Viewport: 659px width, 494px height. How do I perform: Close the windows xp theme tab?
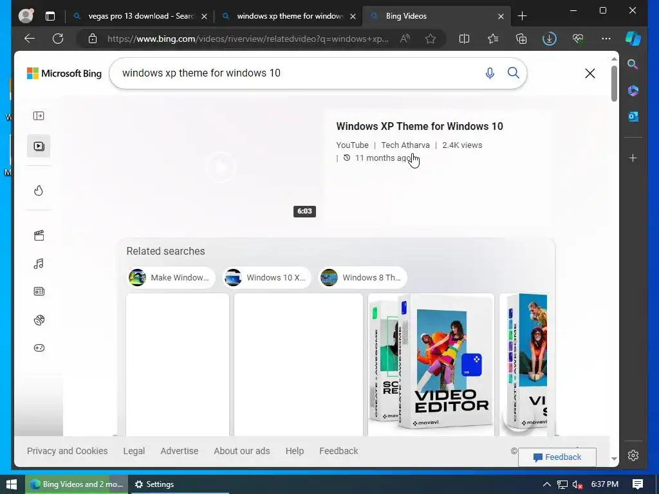tap(353, 16)
